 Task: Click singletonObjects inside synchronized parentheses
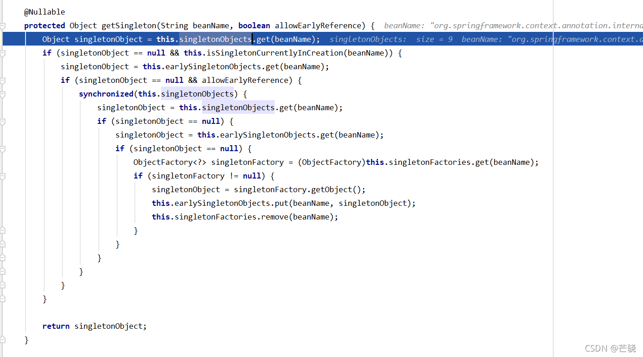[197, 94]
